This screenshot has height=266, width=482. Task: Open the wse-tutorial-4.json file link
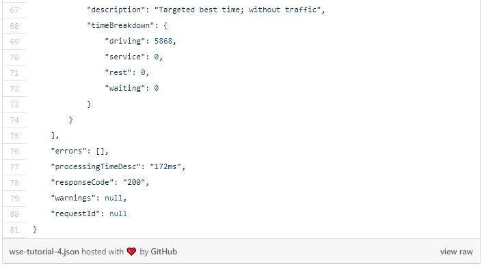tap(44, 252)
